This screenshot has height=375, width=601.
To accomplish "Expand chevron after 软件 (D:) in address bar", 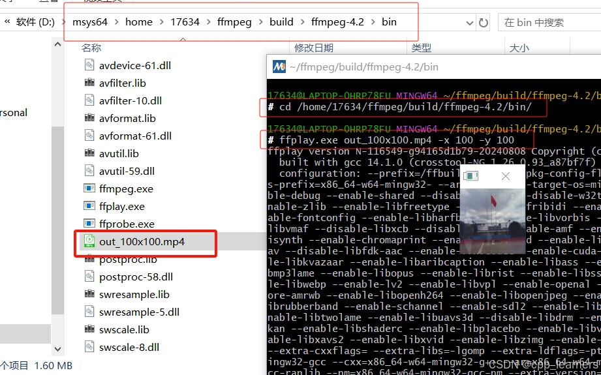I will pyautogui.click(x=65, y=22).
